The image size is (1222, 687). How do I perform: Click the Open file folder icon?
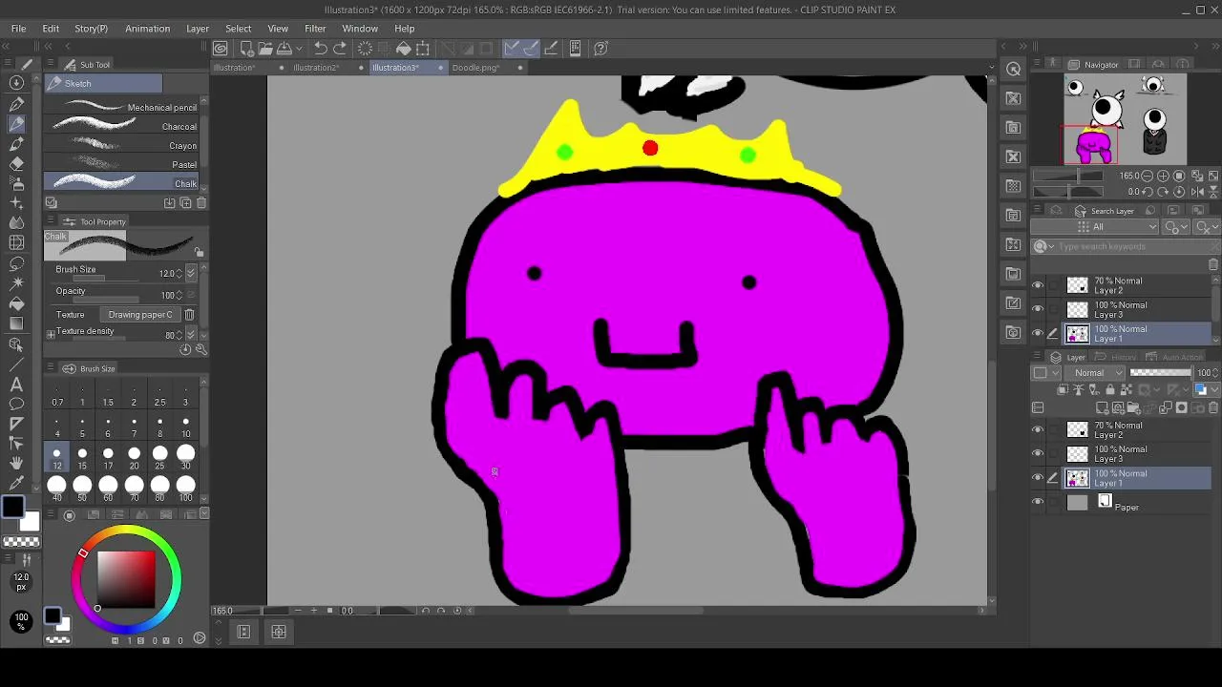[264, 48]
